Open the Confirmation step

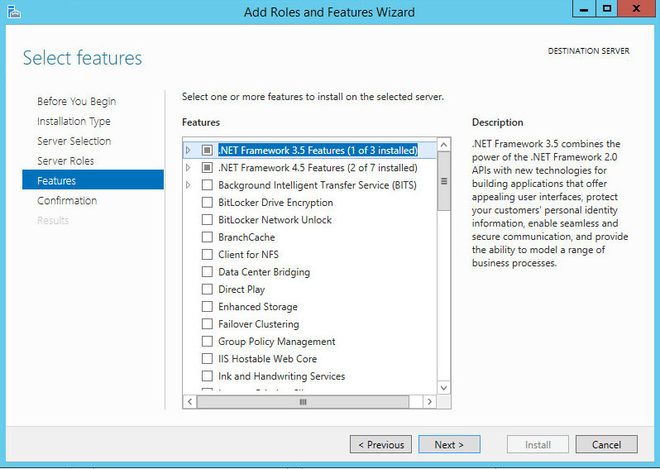[67, 201]
